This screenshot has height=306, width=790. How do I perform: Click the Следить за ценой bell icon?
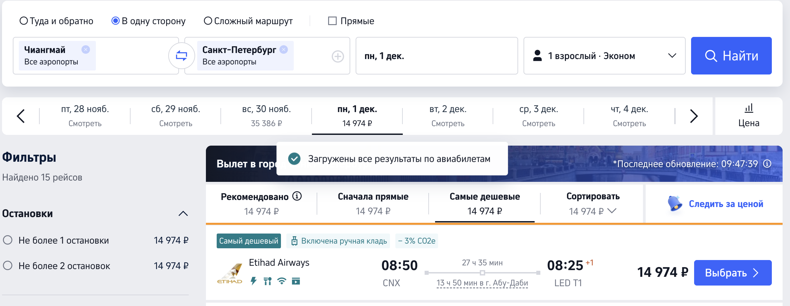(x=675, y=204)
